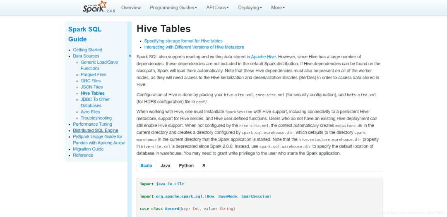Open Distributed SQL Engine page
Viewport: 447px width, 217px height.
click(x=96, y=131)
